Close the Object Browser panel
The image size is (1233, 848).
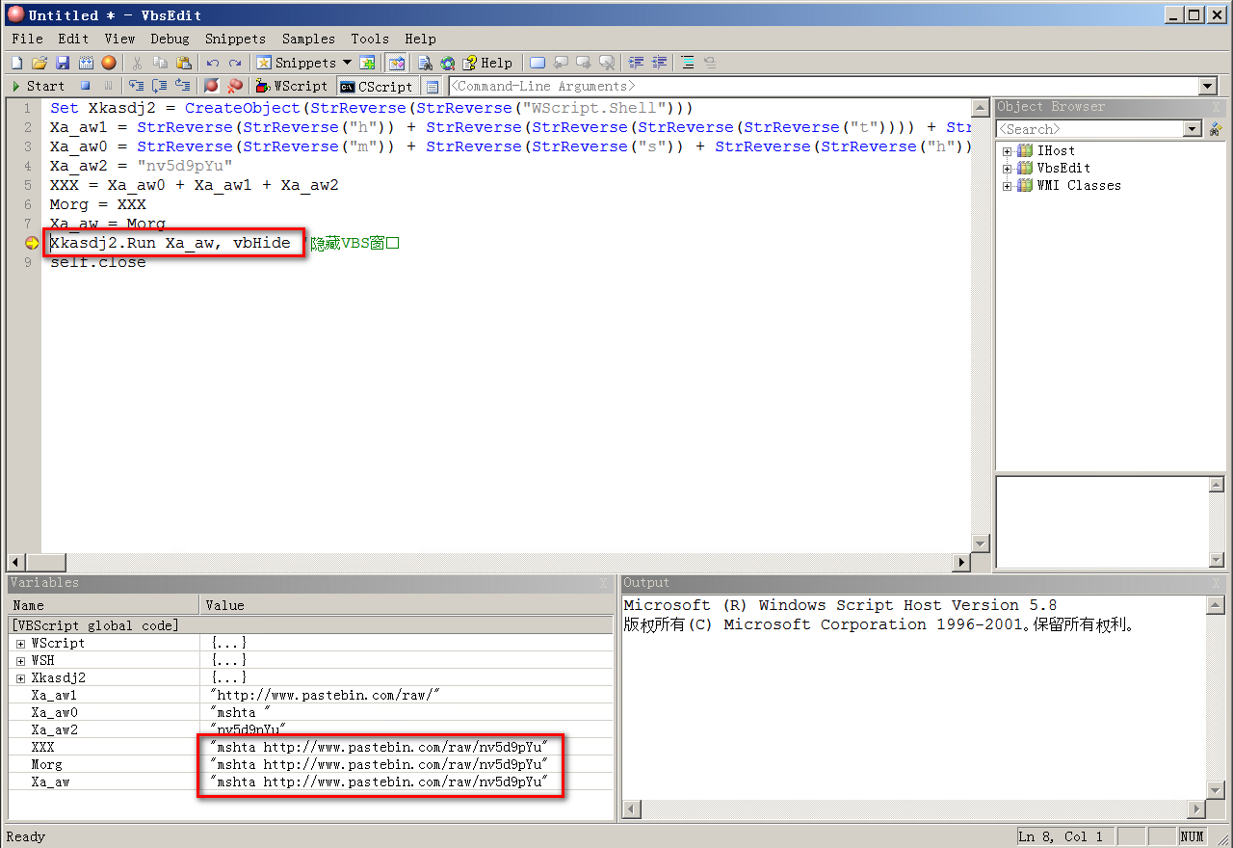click(1217, 107)
